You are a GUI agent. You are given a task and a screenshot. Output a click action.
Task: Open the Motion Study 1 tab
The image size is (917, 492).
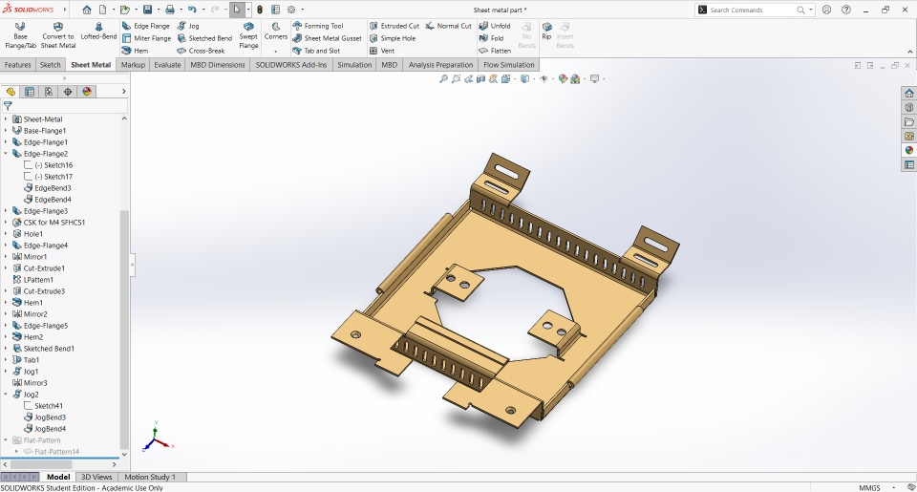[150, 477]
